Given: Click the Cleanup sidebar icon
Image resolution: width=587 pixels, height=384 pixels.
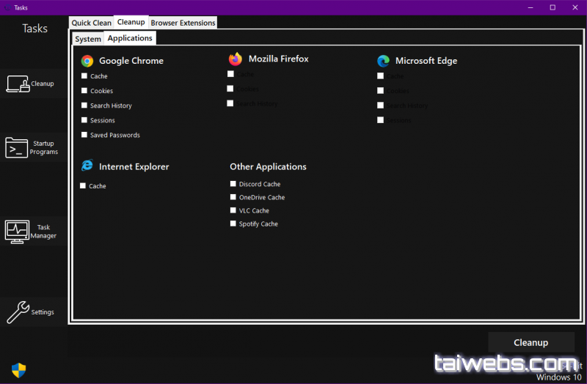Looking at the screenshot, I should pyautogui.click(x=17, y=84).
